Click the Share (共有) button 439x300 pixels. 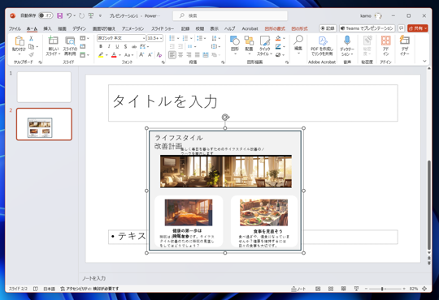(417, 28)
